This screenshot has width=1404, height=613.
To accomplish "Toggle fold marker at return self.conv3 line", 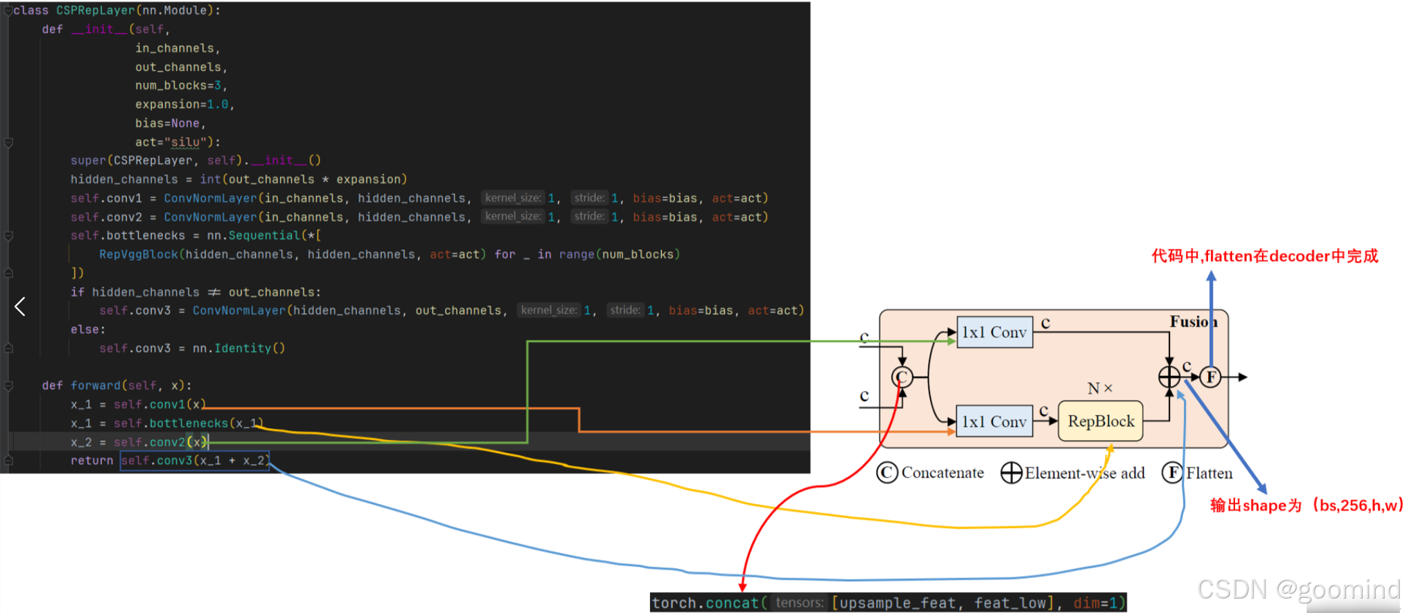I will (x=8, y=461).
